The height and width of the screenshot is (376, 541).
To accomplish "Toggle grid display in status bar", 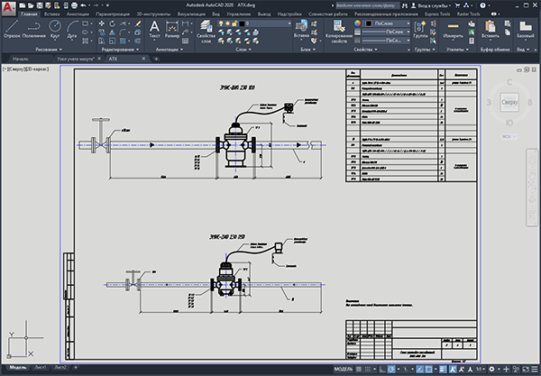I will tap(359, 369).
